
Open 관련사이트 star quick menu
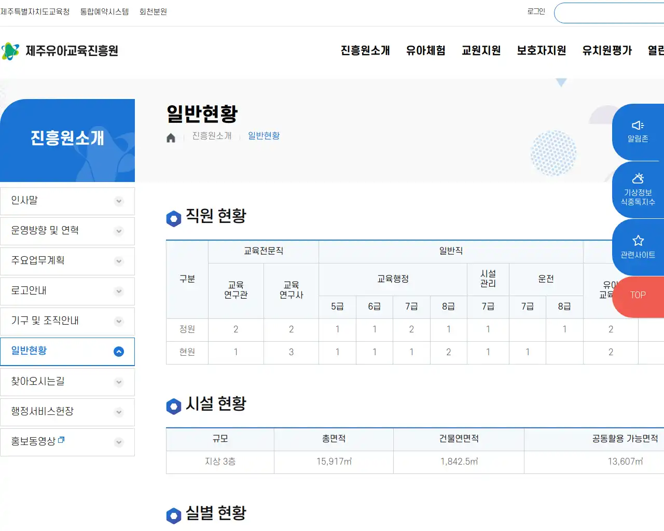638,247
